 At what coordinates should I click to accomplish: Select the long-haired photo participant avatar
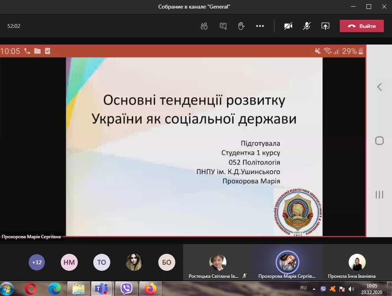click(x=134, y=262)
